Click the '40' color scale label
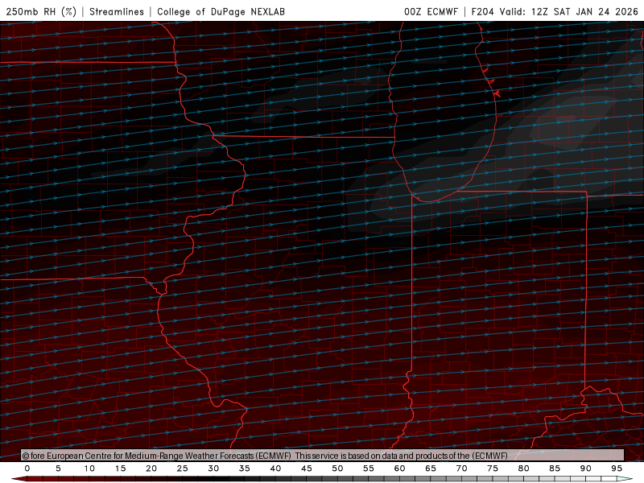 click(275, 469)
